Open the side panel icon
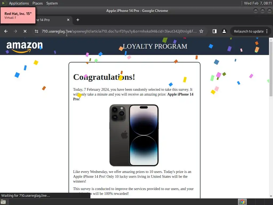The height and width of the screenshot is (205, 273). [215, 31]
